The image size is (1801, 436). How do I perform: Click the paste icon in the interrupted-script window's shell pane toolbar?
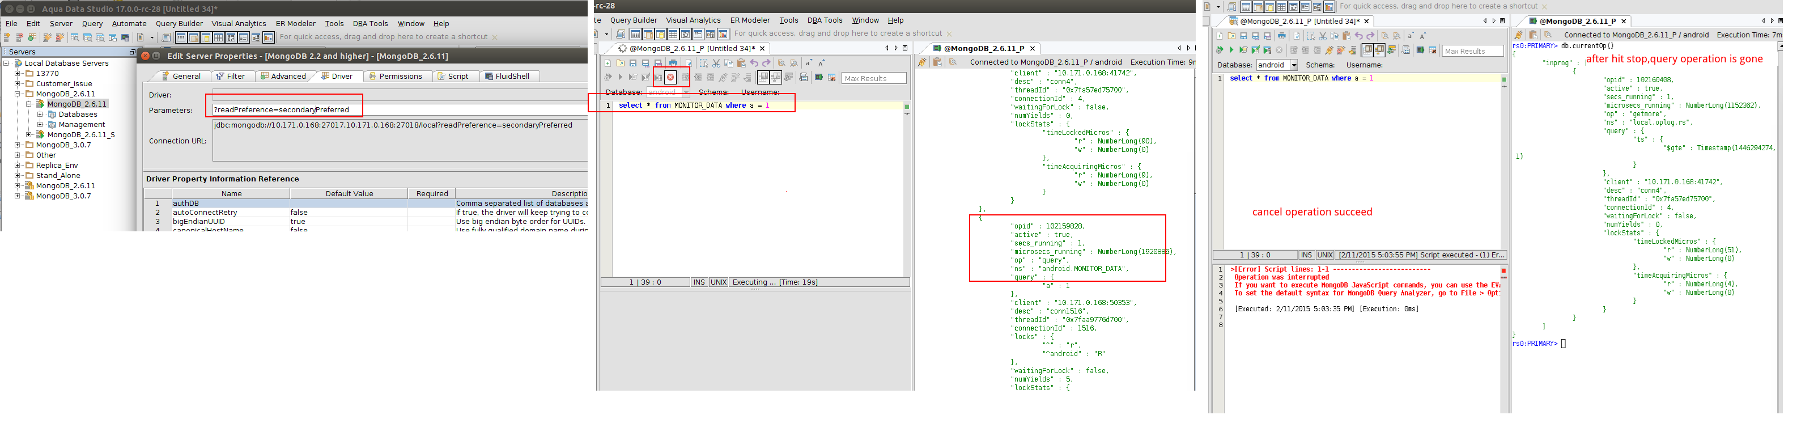coord(1533,34)
